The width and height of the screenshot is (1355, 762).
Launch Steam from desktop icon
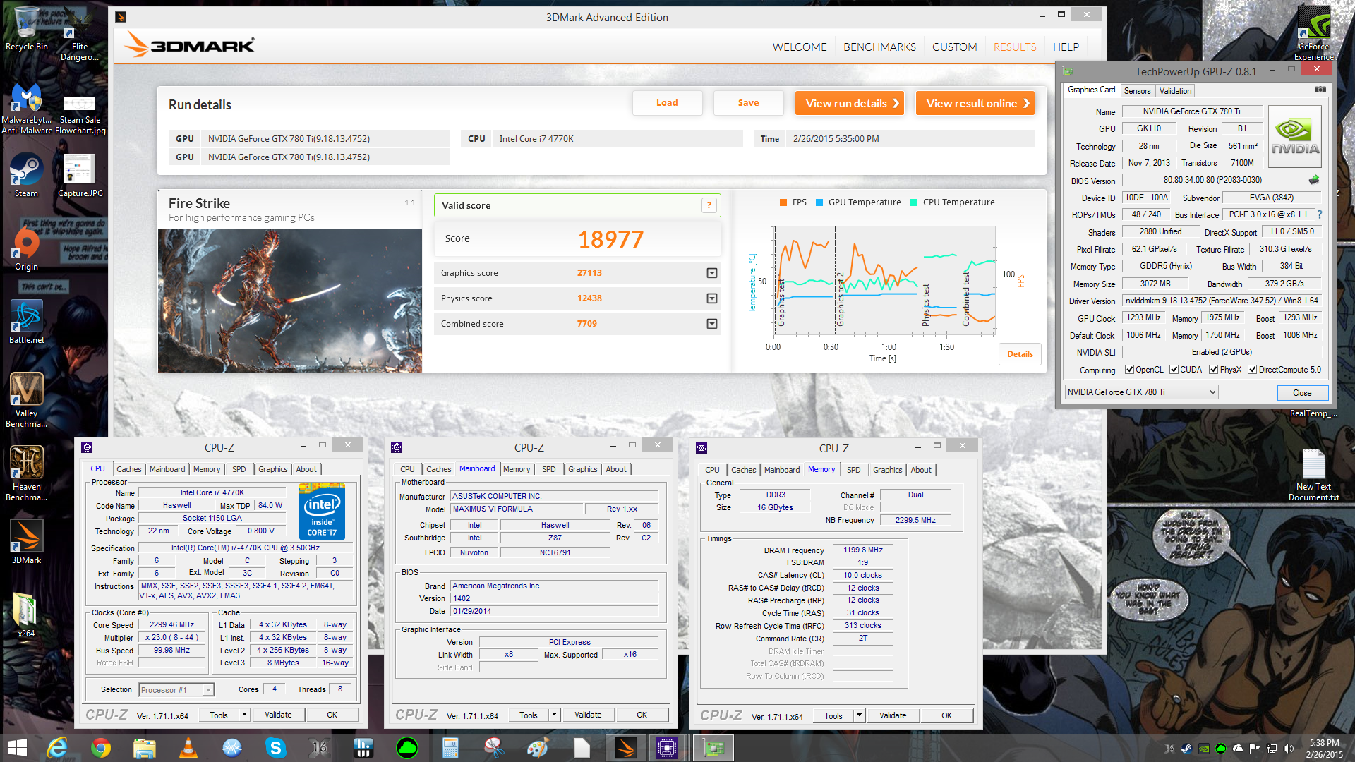click(27, 175)
